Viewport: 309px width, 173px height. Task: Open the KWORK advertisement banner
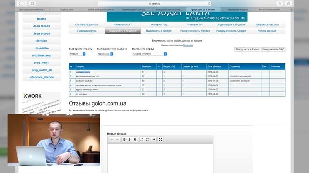pyautogui.click(x=42, y=103)
